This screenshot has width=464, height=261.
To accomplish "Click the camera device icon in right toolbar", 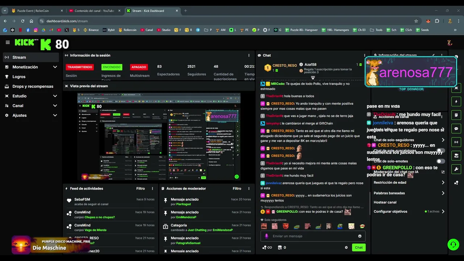I will [x=456, y=156].
